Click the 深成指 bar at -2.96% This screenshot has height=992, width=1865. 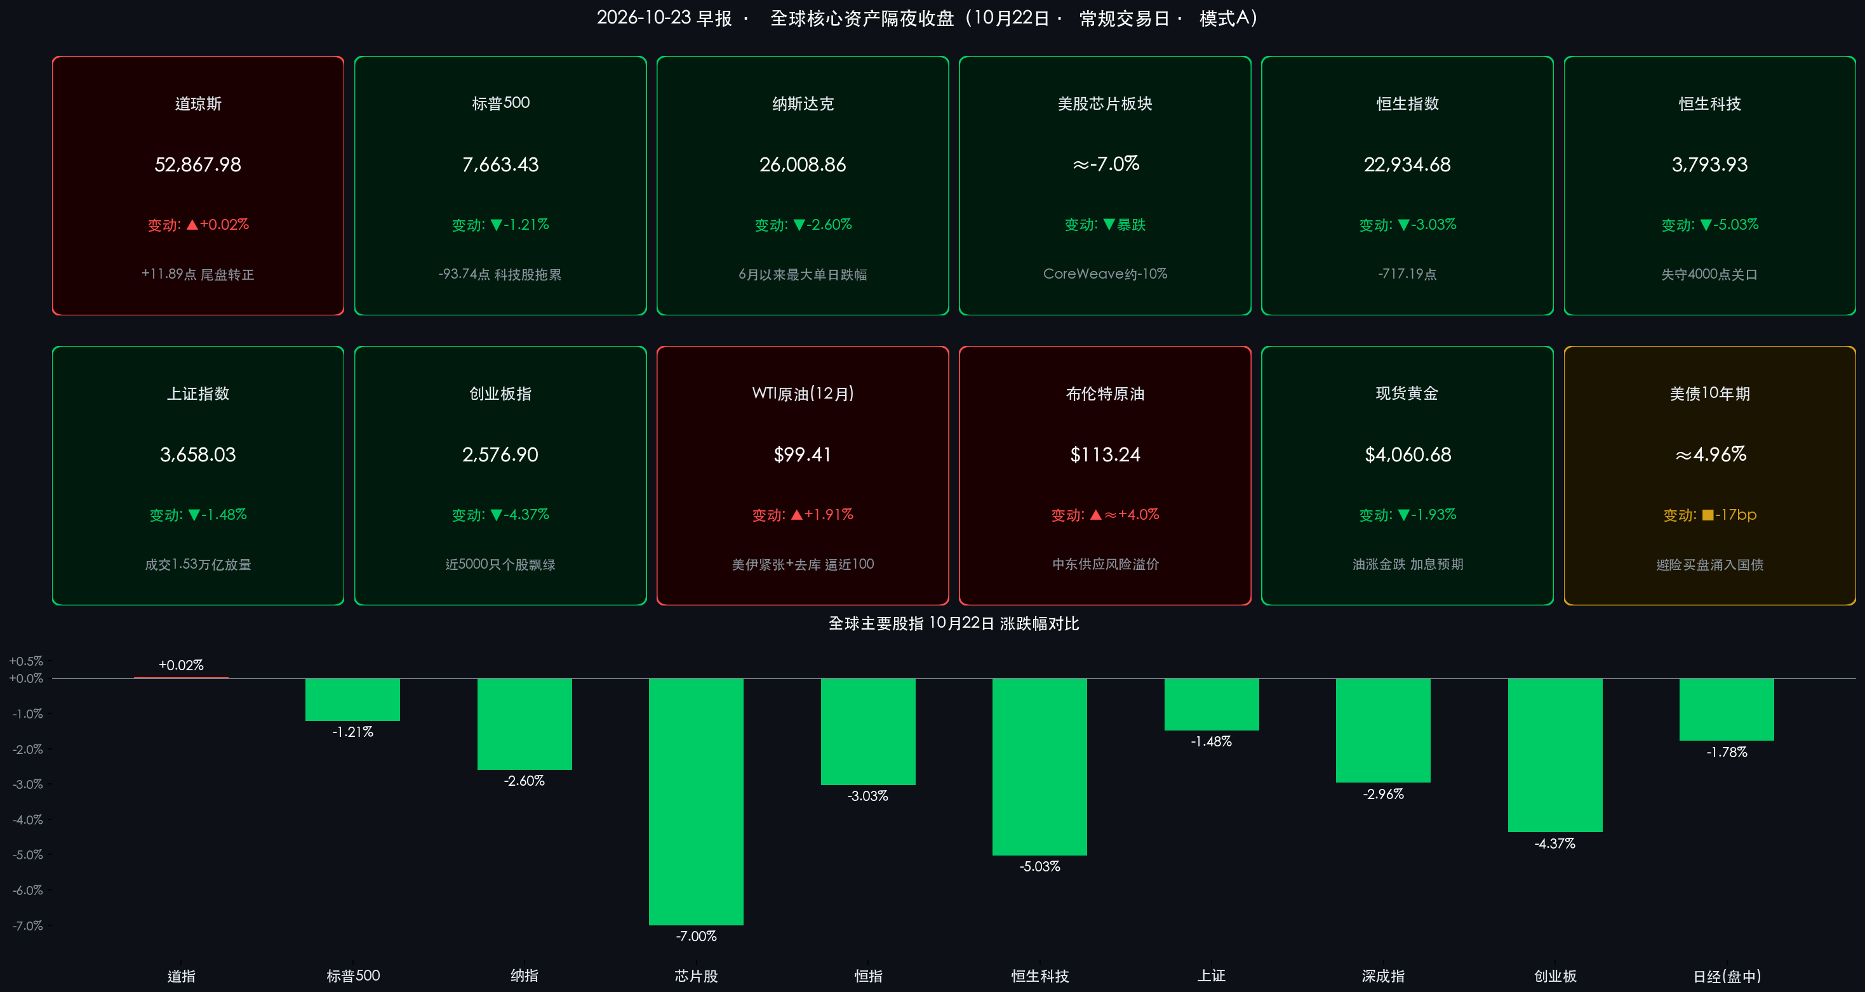point(1383,731)
